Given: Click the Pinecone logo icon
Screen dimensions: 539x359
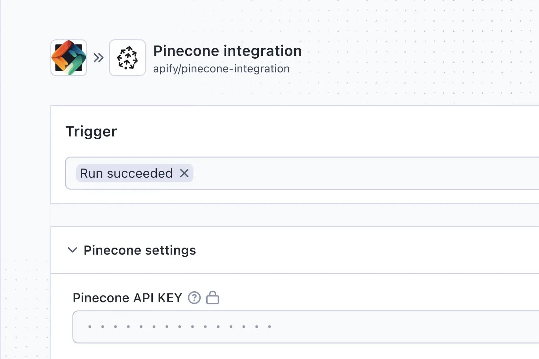Looking at the screenshot, I should 127,58.
